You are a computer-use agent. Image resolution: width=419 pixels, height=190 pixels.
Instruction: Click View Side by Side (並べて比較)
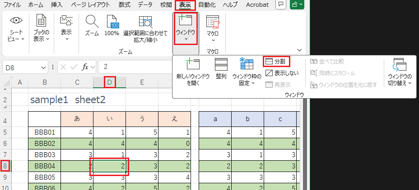coord(327,62)
